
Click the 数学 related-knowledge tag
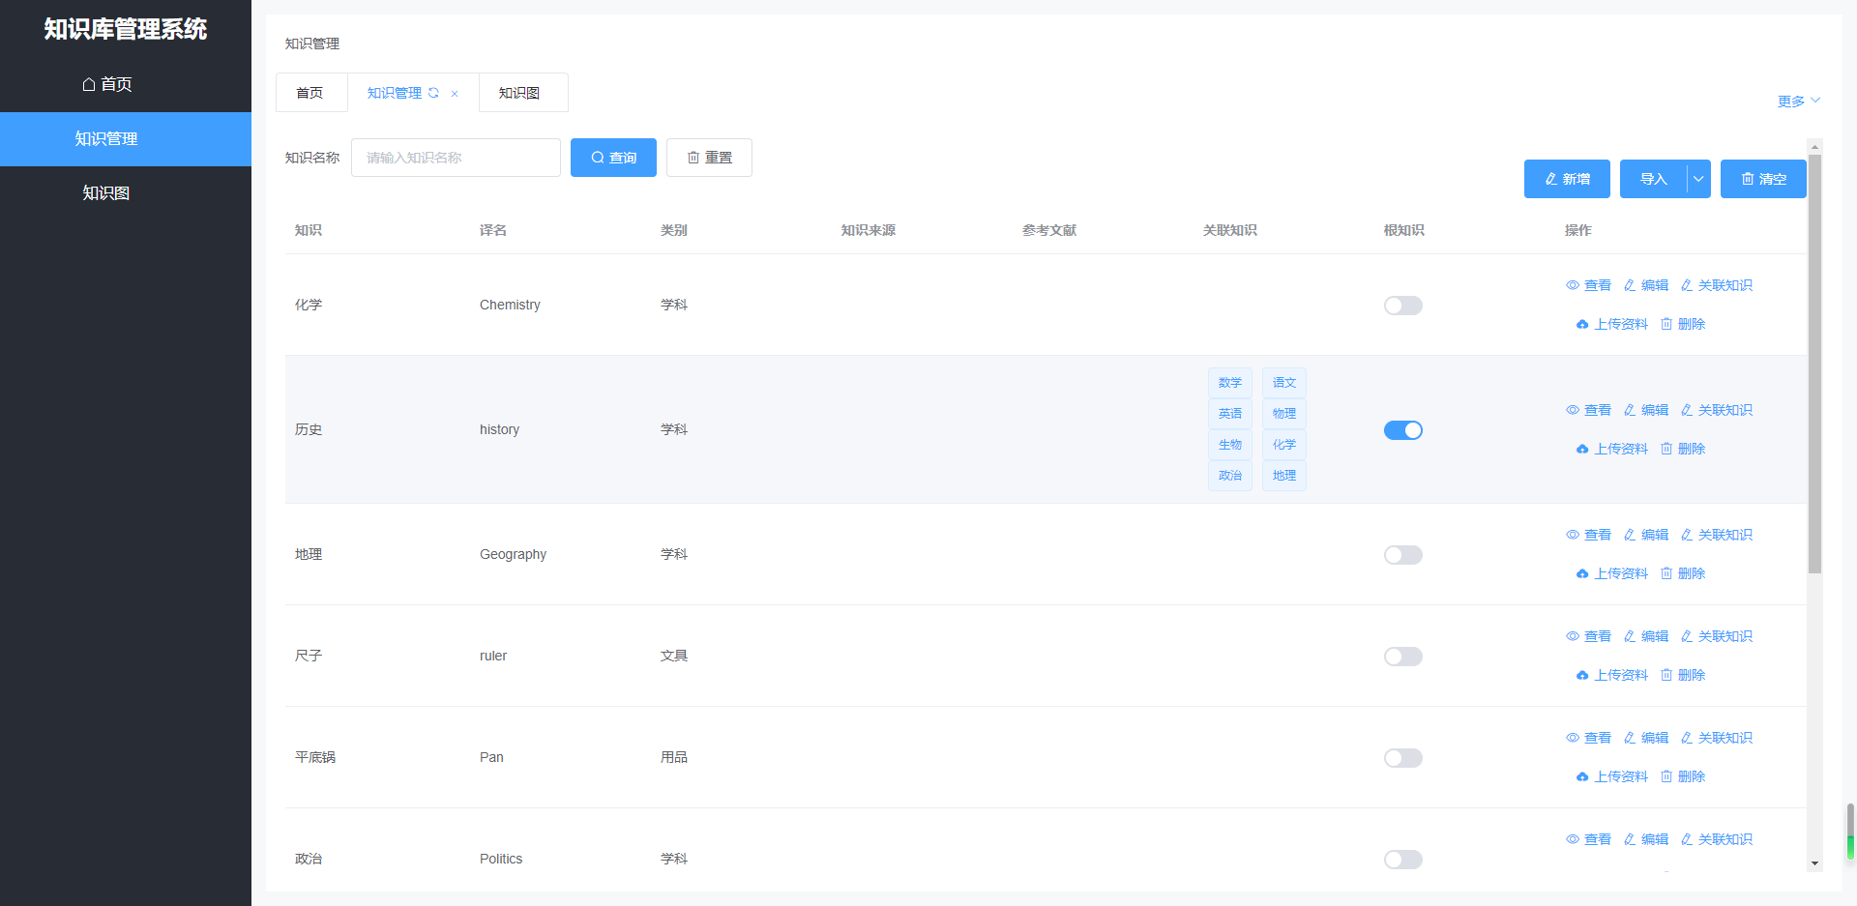[1230, 383]
